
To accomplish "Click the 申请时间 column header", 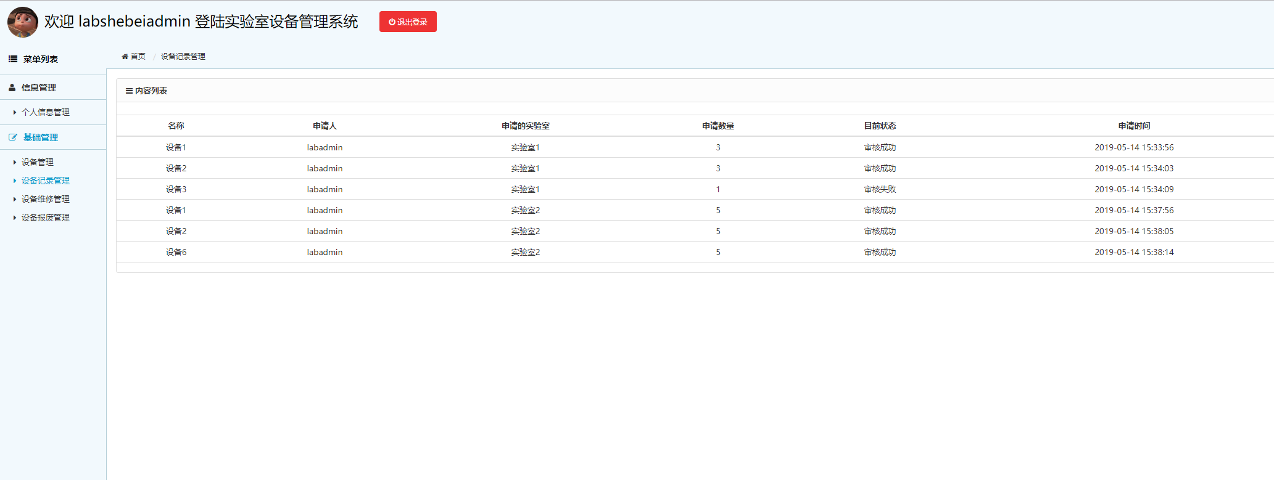I will (1134, 126).
